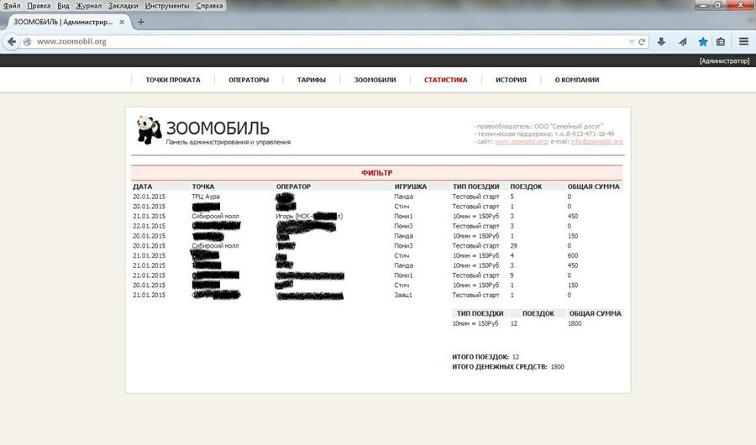Viewport: 756px width, 445px height.
Task: Open the Файл menu
Action: pos(12,6)
